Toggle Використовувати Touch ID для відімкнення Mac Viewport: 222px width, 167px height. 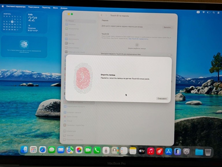point(170,55)
